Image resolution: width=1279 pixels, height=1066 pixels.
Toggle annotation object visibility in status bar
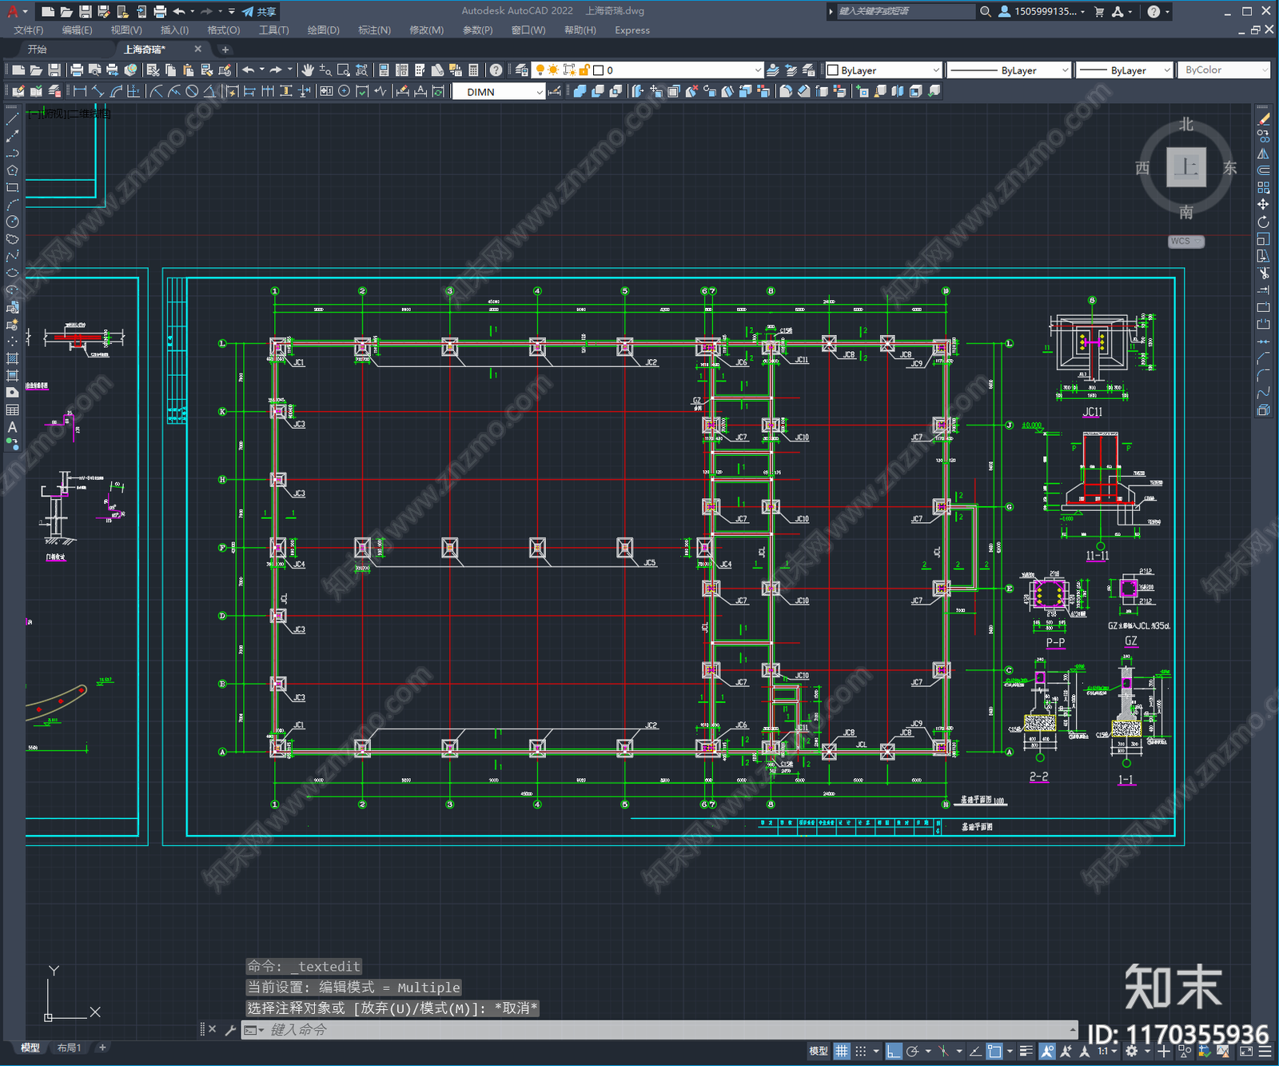click(x=1047, y=1051)
